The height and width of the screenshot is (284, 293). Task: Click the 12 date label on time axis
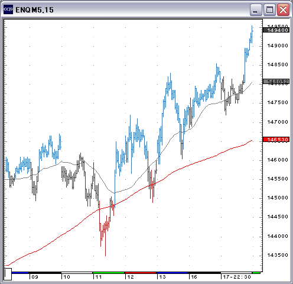[131, 277]
